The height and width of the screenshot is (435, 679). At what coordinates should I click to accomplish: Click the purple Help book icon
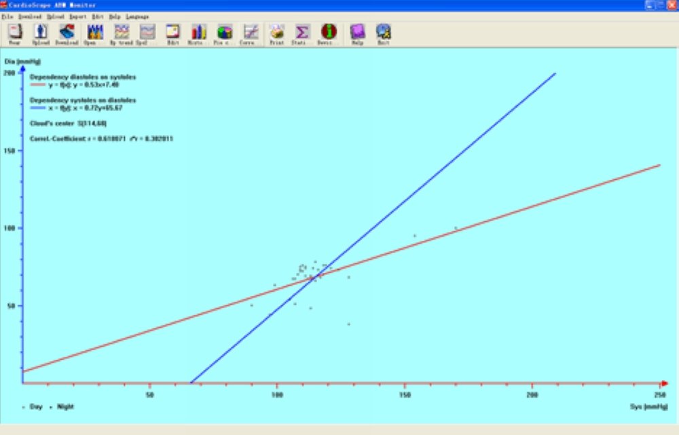[358, 35]
